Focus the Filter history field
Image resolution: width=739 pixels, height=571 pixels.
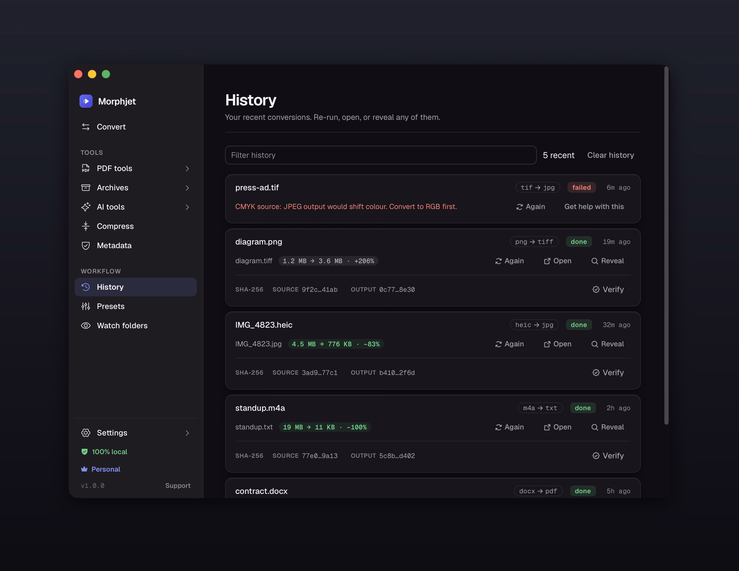[381, 155]
